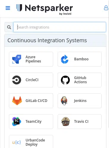Open the Netsparker logo home link
Screen dimensions: 109x148
click(45, 9)
